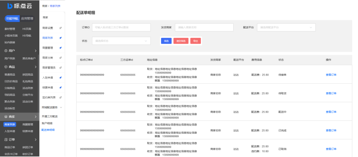Open 商品订单 in sidebar

point(10,147)
